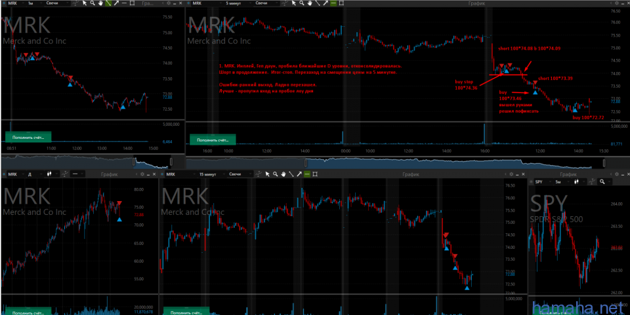Select the rectangle tool in the 5-minute chart
This screenshot has height=315, width=630.
(x=341, y=3)
